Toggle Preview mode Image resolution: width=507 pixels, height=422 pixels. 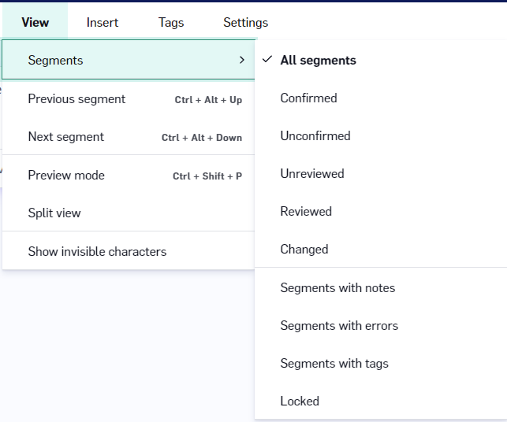point(129,175)
